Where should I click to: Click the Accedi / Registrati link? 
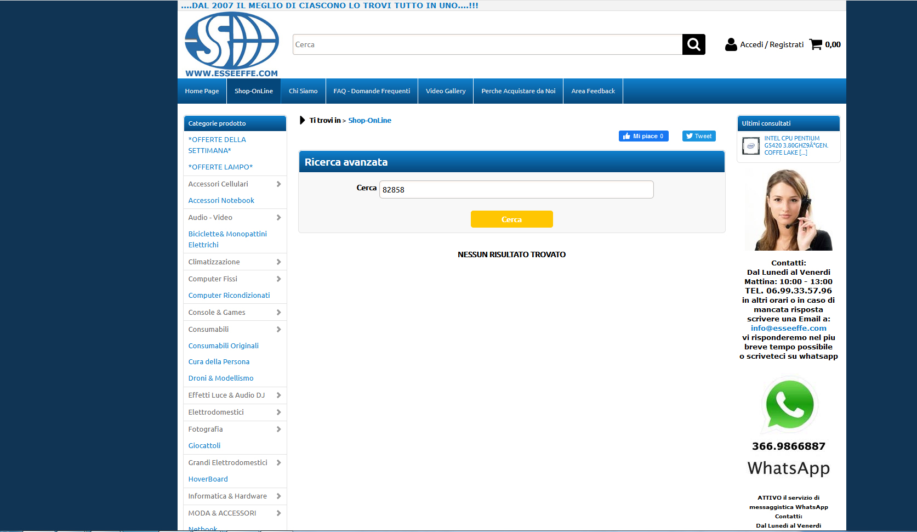[772, 44]
